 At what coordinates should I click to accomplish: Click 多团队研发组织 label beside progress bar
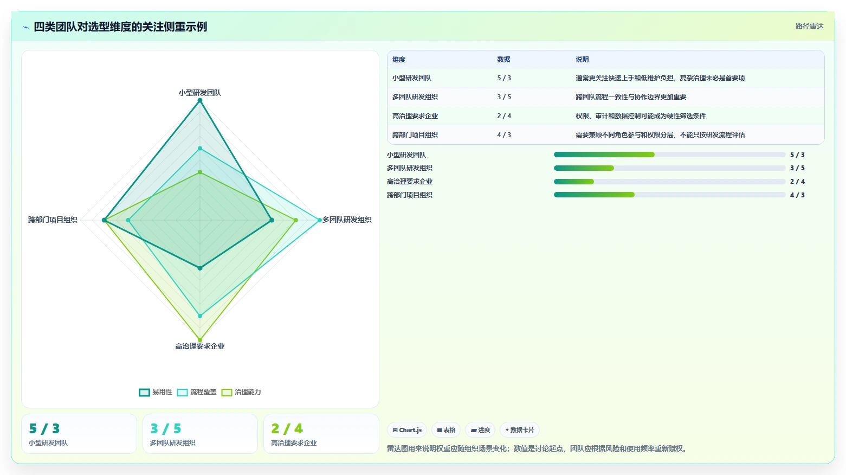coord(410,168)
